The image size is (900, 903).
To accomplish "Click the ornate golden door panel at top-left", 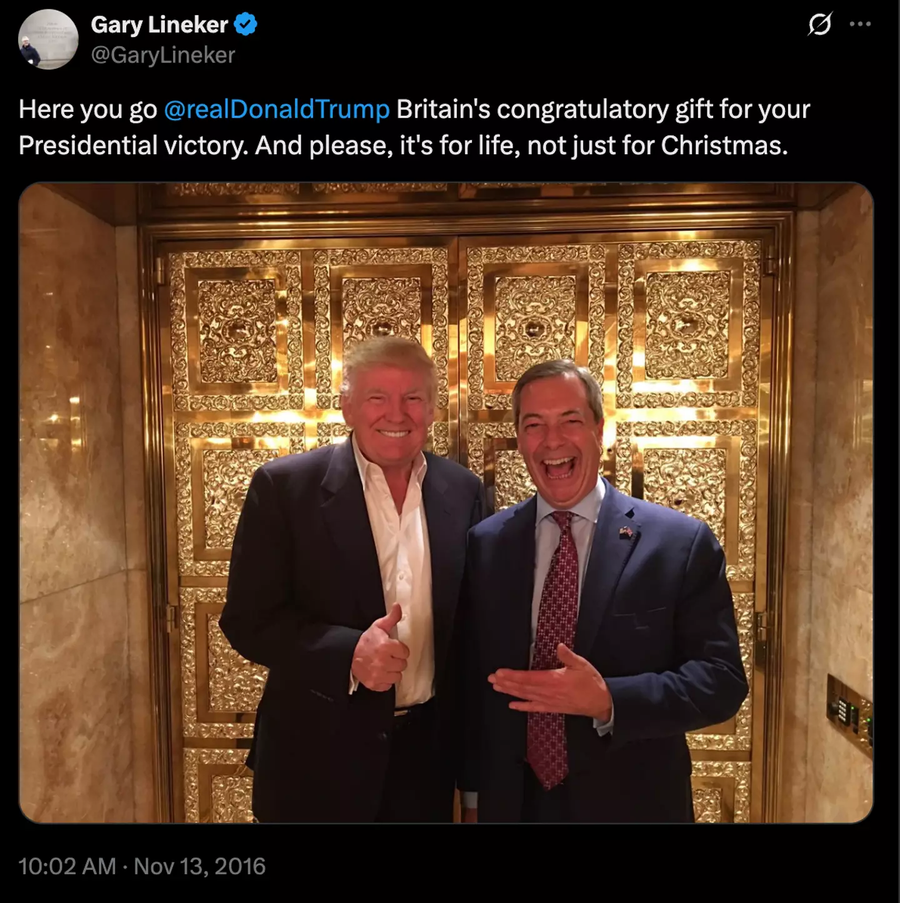I will coord(236,331).
